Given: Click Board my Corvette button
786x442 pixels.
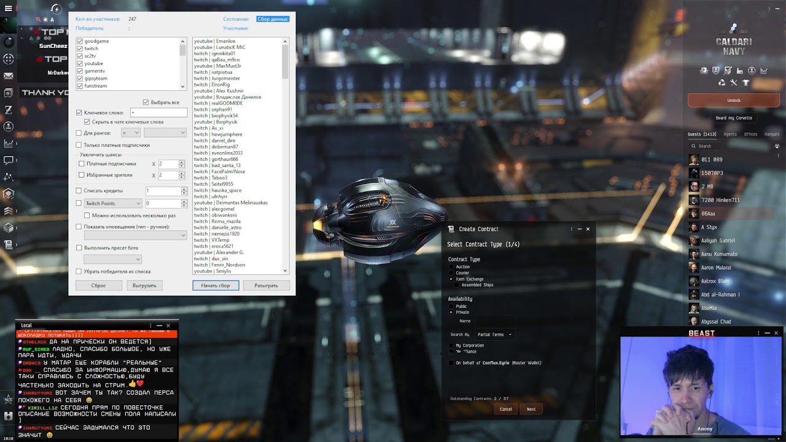Looking at the screenshot, I should pyautogui.click(x=734, y=118).
